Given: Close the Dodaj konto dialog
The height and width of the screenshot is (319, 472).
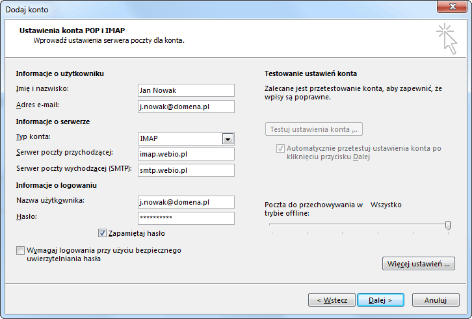Looking at the screenshot, I should click(x=452, y=6).
